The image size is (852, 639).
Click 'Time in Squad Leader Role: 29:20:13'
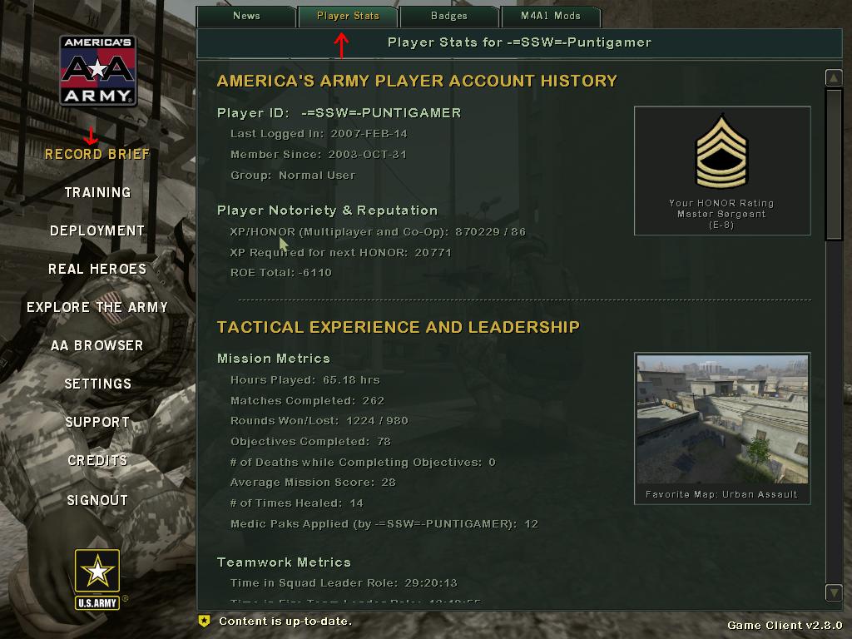click(344, 583)
